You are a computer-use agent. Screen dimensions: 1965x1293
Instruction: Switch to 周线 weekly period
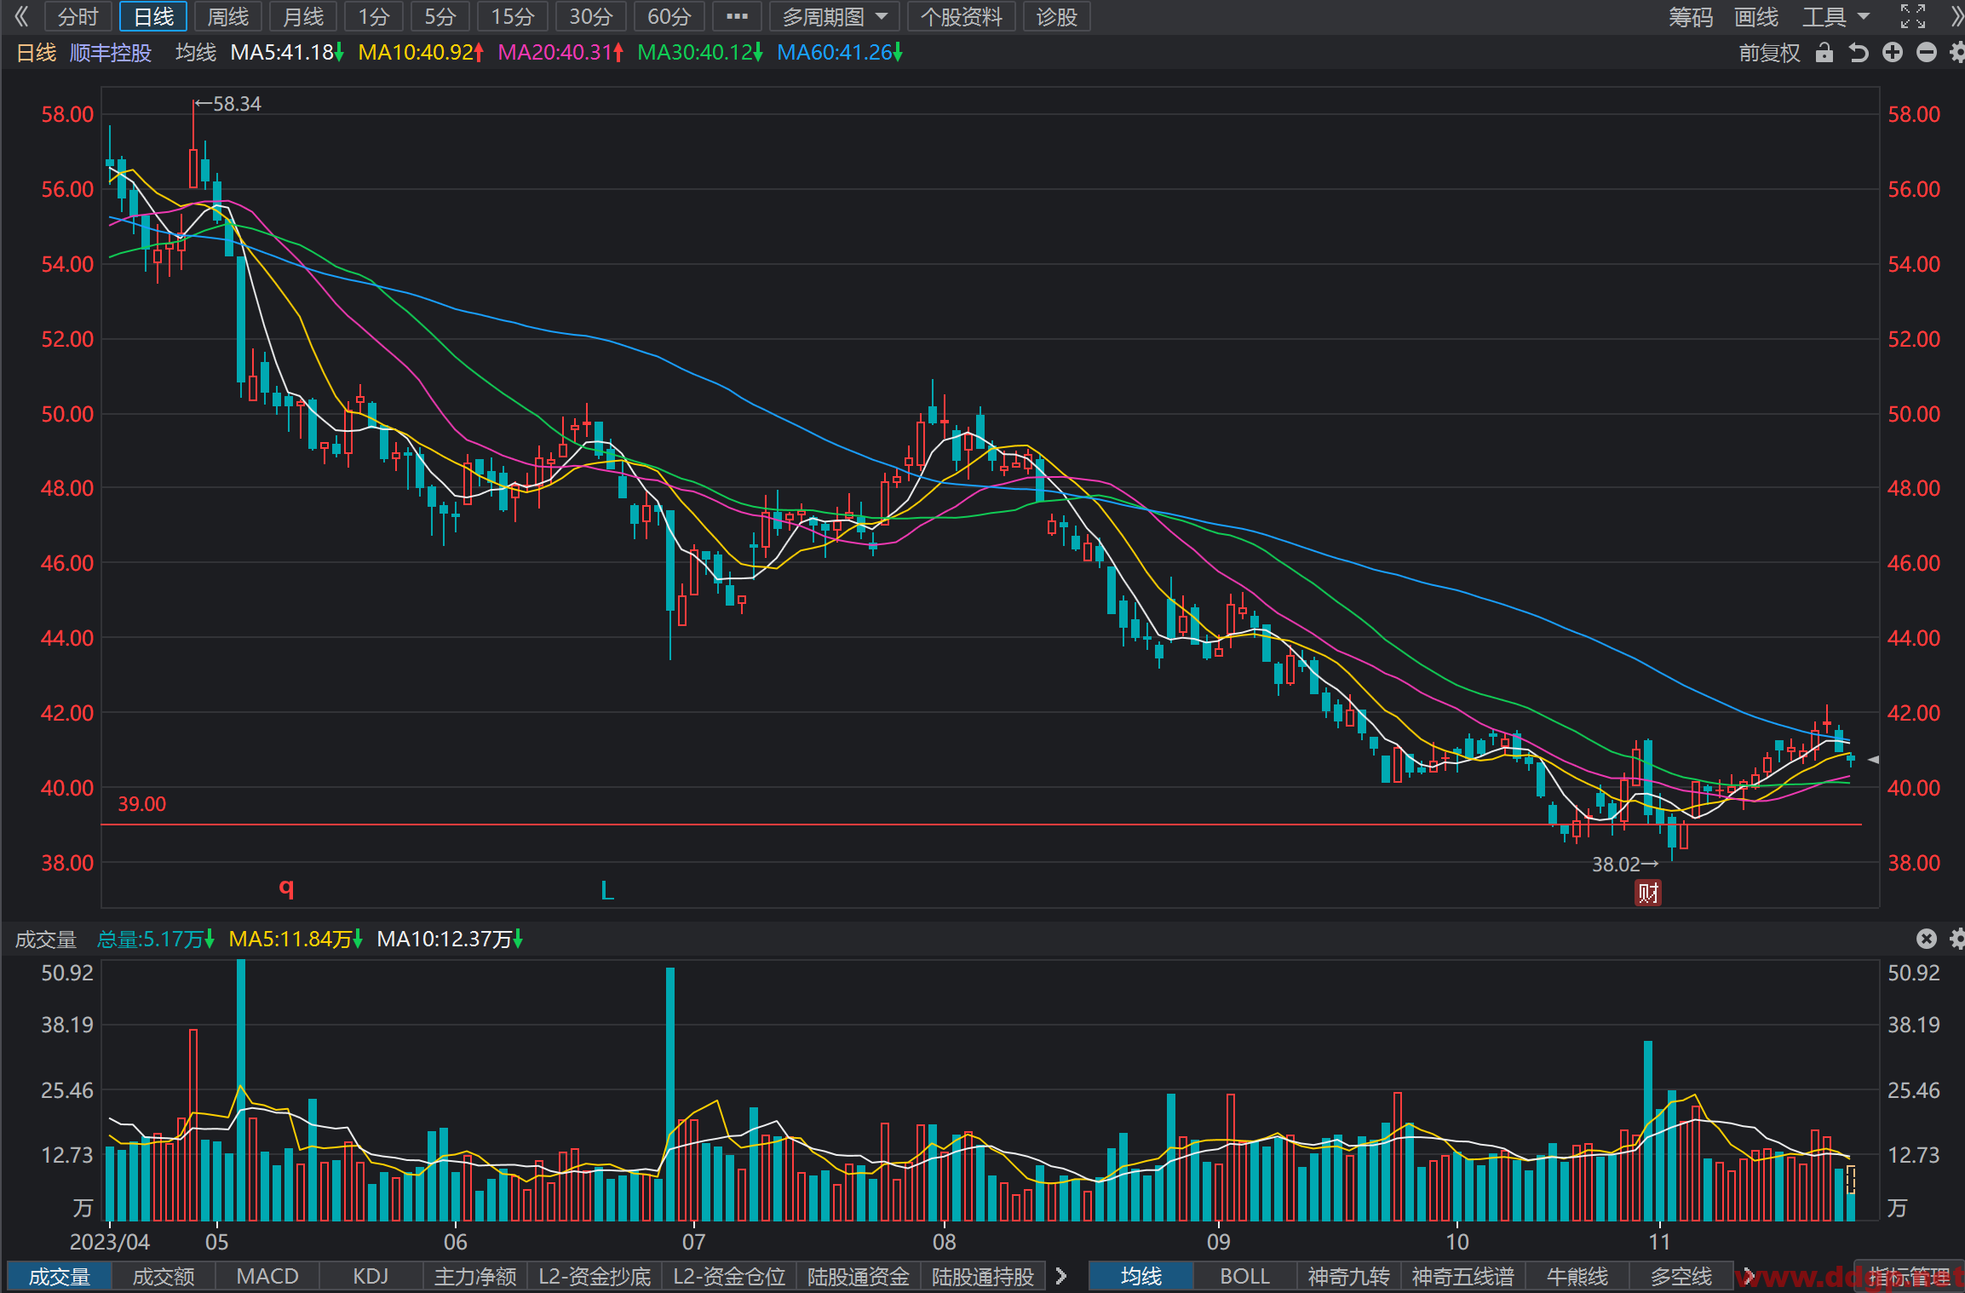coord(228,16)
